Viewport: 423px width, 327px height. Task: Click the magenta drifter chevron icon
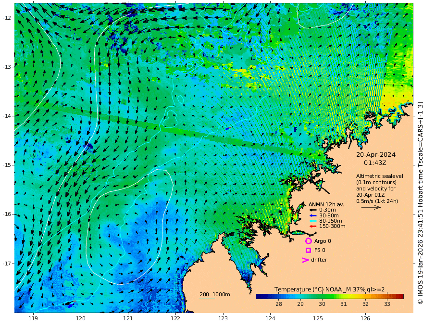(305, 260)
